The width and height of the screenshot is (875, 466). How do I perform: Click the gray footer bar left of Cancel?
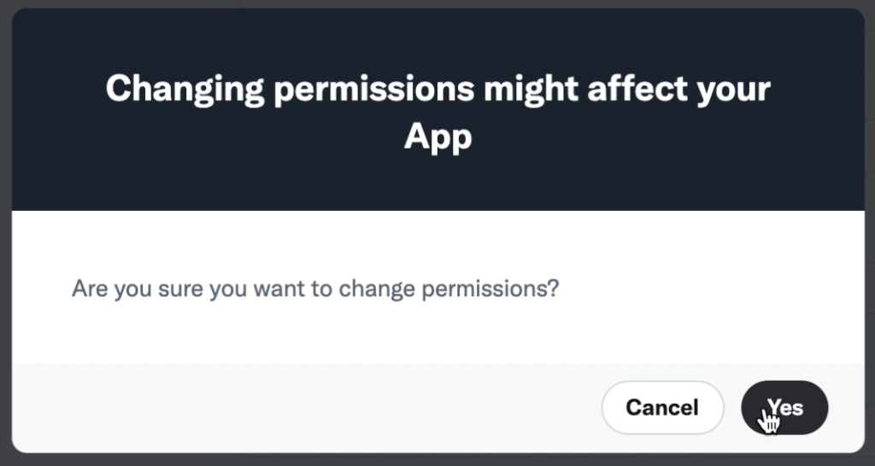tap(306, 407)
